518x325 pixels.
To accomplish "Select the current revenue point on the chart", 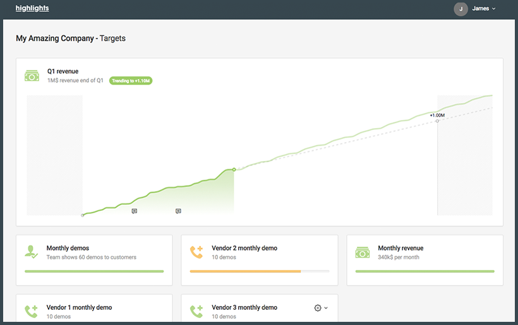I will [234, 169].
